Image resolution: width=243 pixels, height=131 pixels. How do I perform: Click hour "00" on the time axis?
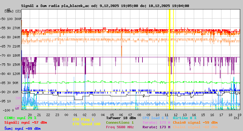click(66, 115)
